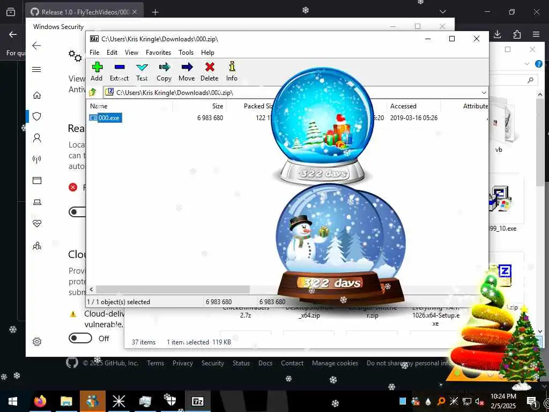Image resolution: width=549 pixels, height=412 pixels.
Task: Open Windows Security settings gear
Action: (37, 342)
